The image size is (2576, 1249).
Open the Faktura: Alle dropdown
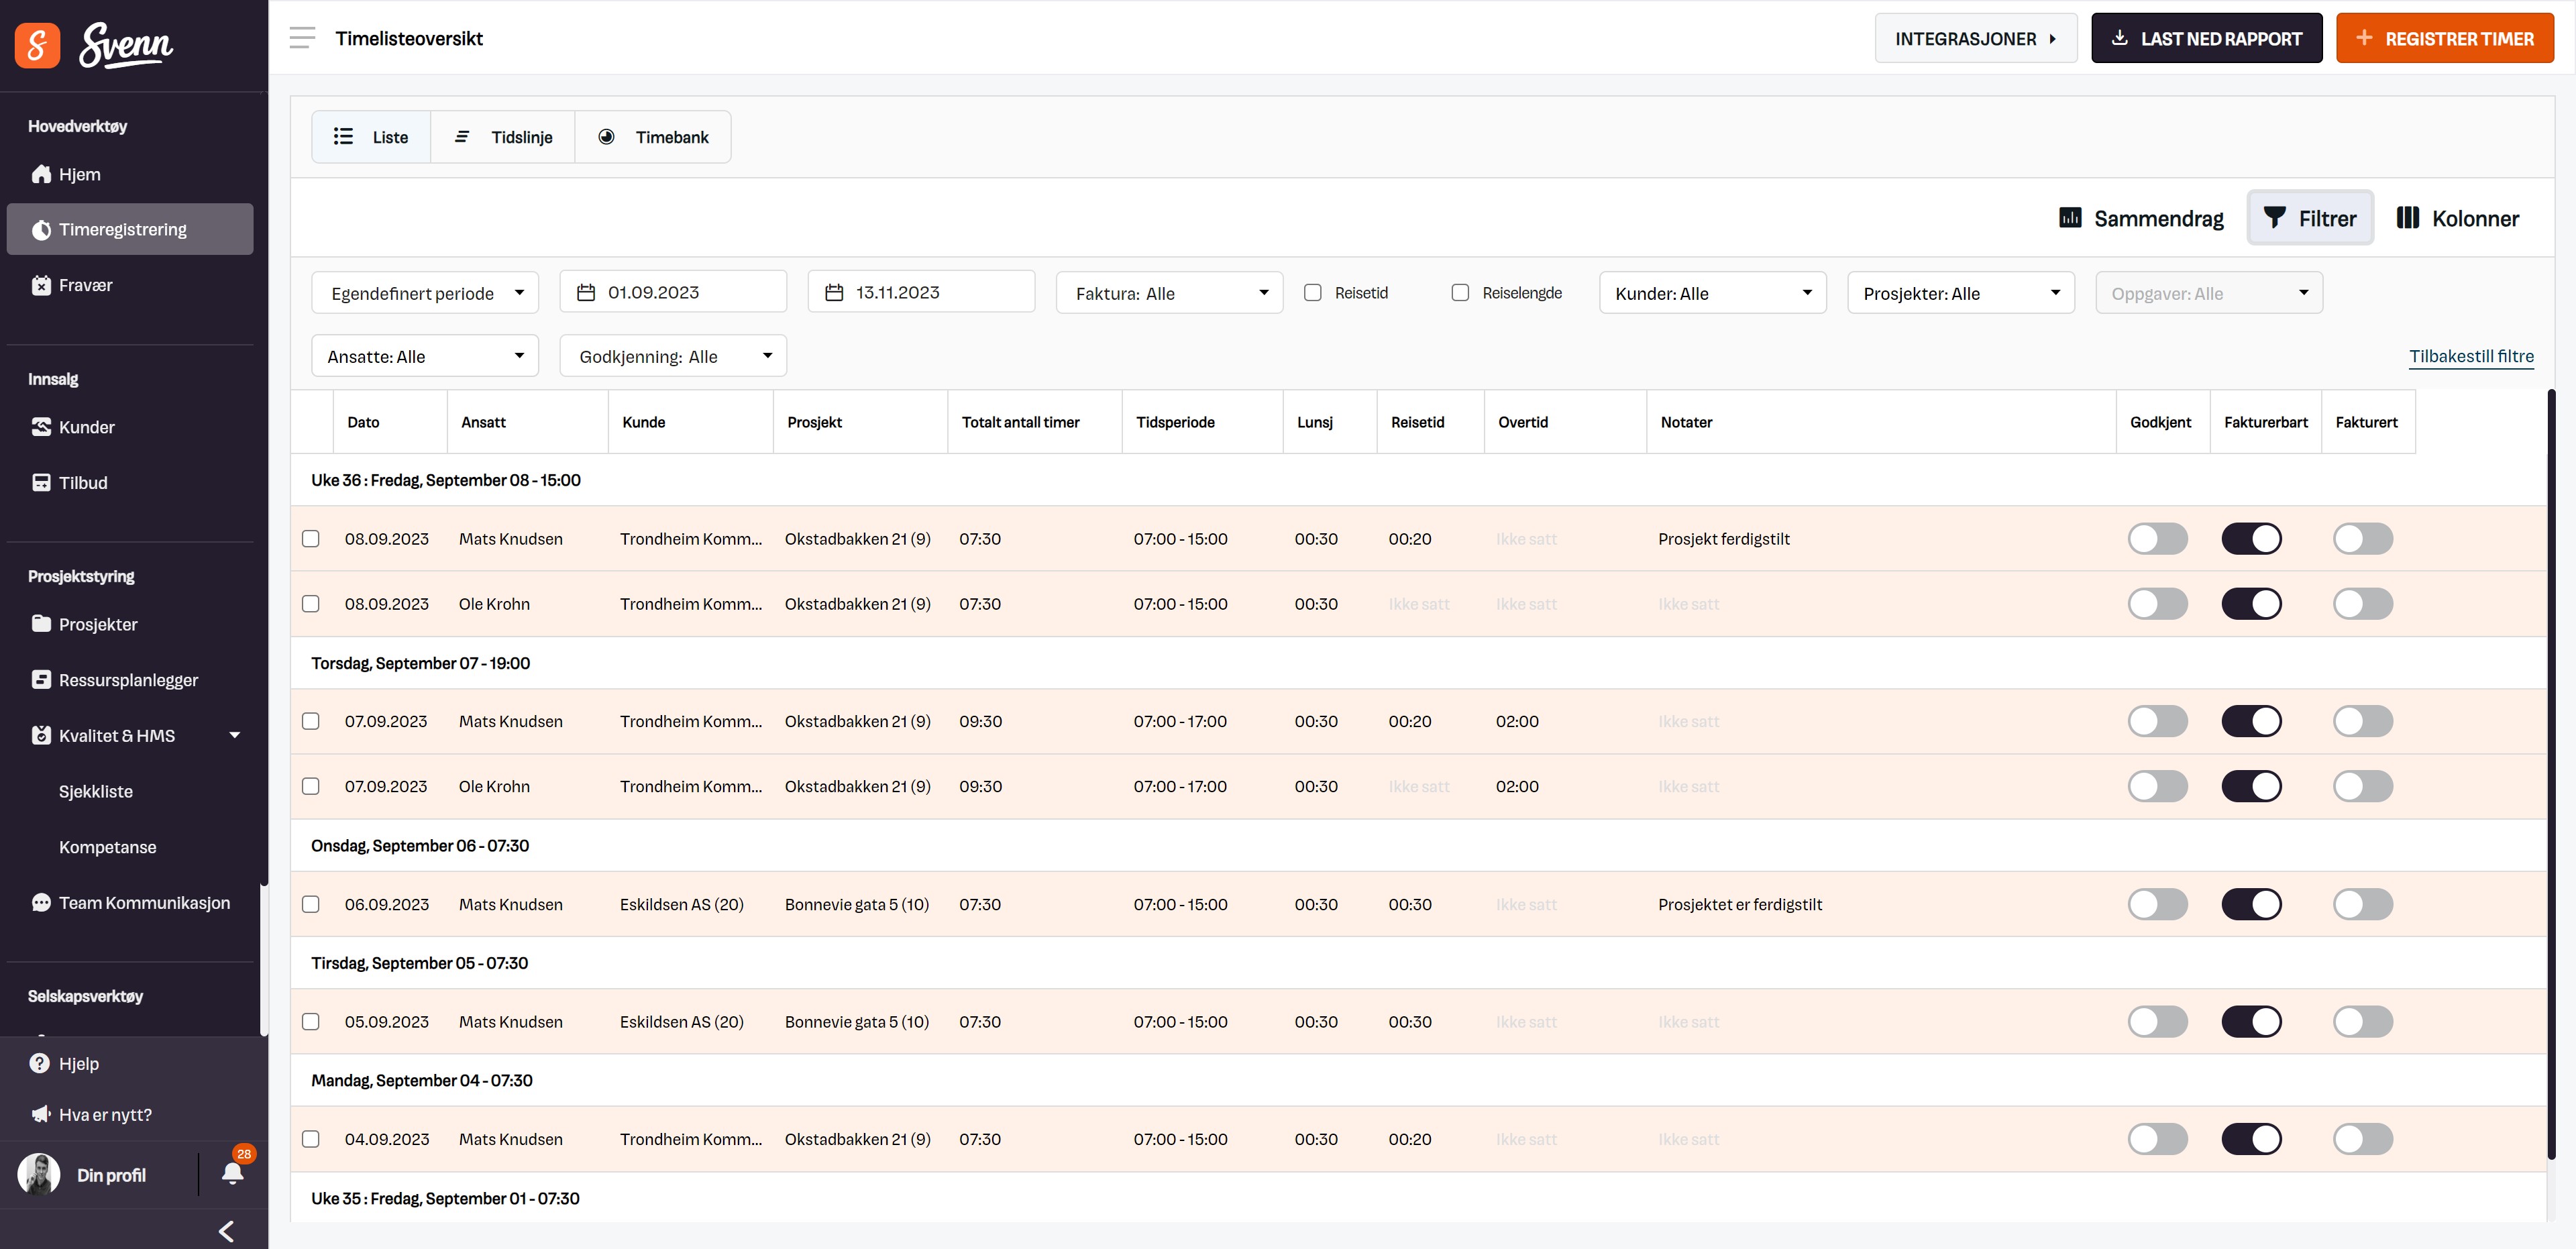click(1169, 293)
